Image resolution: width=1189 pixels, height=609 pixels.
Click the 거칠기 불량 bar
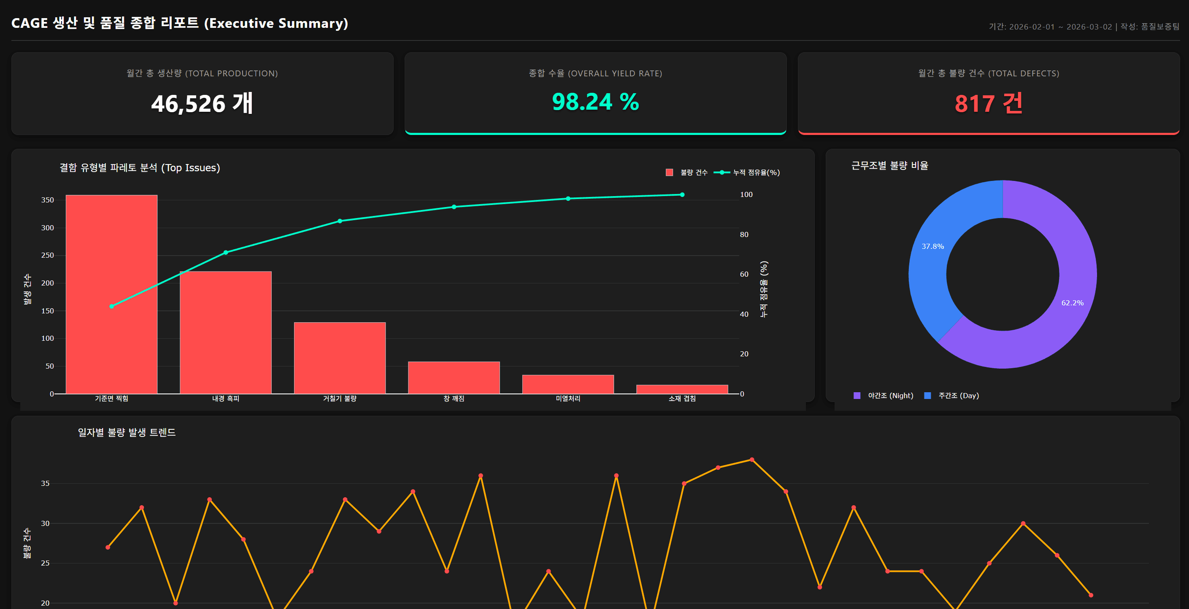340,358
